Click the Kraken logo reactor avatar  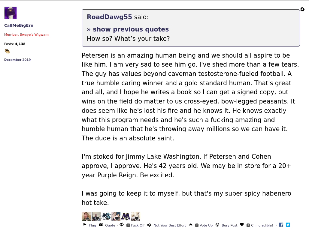[106, 216]
